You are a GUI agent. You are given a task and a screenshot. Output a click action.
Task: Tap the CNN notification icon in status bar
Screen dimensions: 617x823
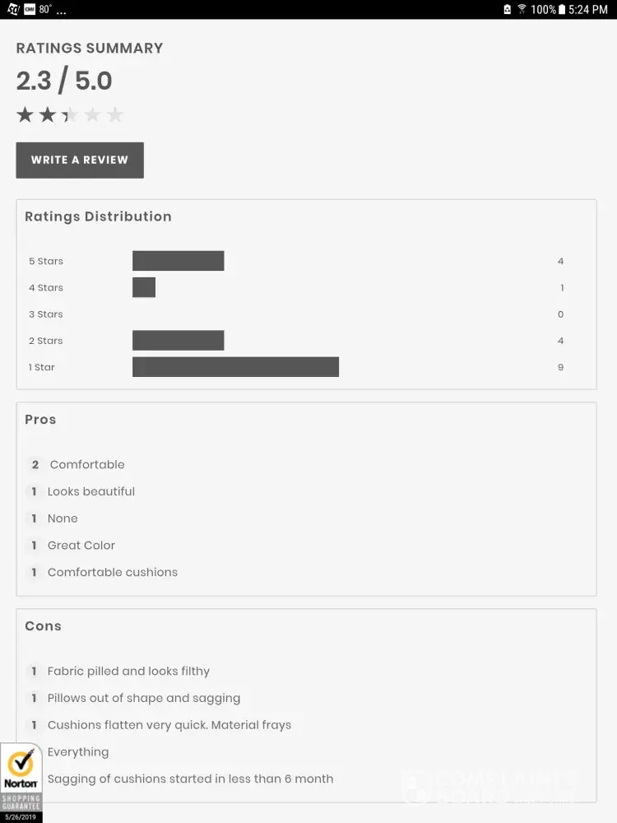click(x=29, y=9)
